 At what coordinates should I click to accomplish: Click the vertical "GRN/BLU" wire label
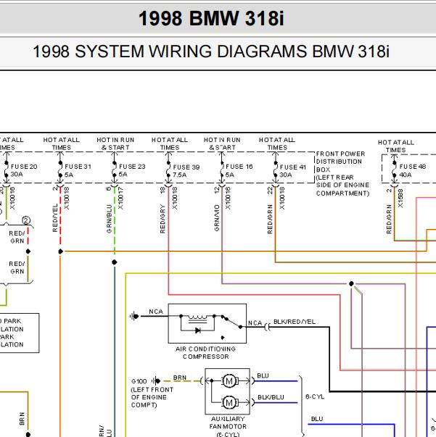109,219
